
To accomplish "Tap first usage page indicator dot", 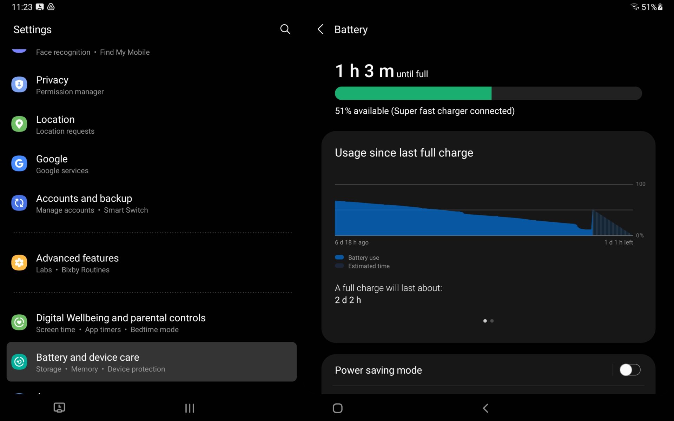I will pyautogui.click(x=485, y=321).
